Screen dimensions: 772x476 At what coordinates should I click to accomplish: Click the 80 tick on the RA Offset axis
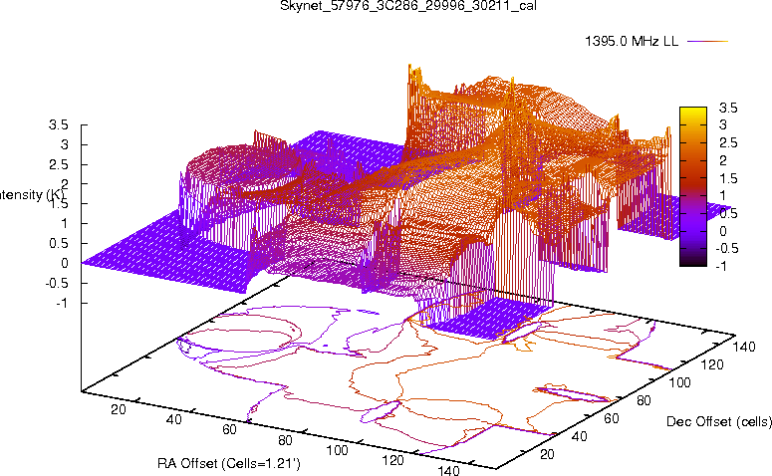(285, 439)
